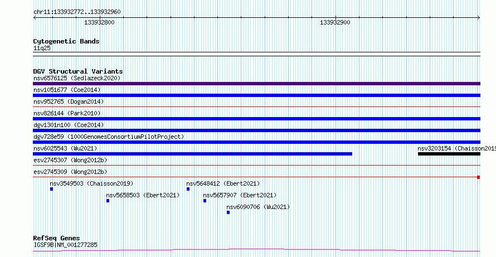
Task: Open variant nsv5648412 (Ebert2021) label
Action: [x=223, y=183]
